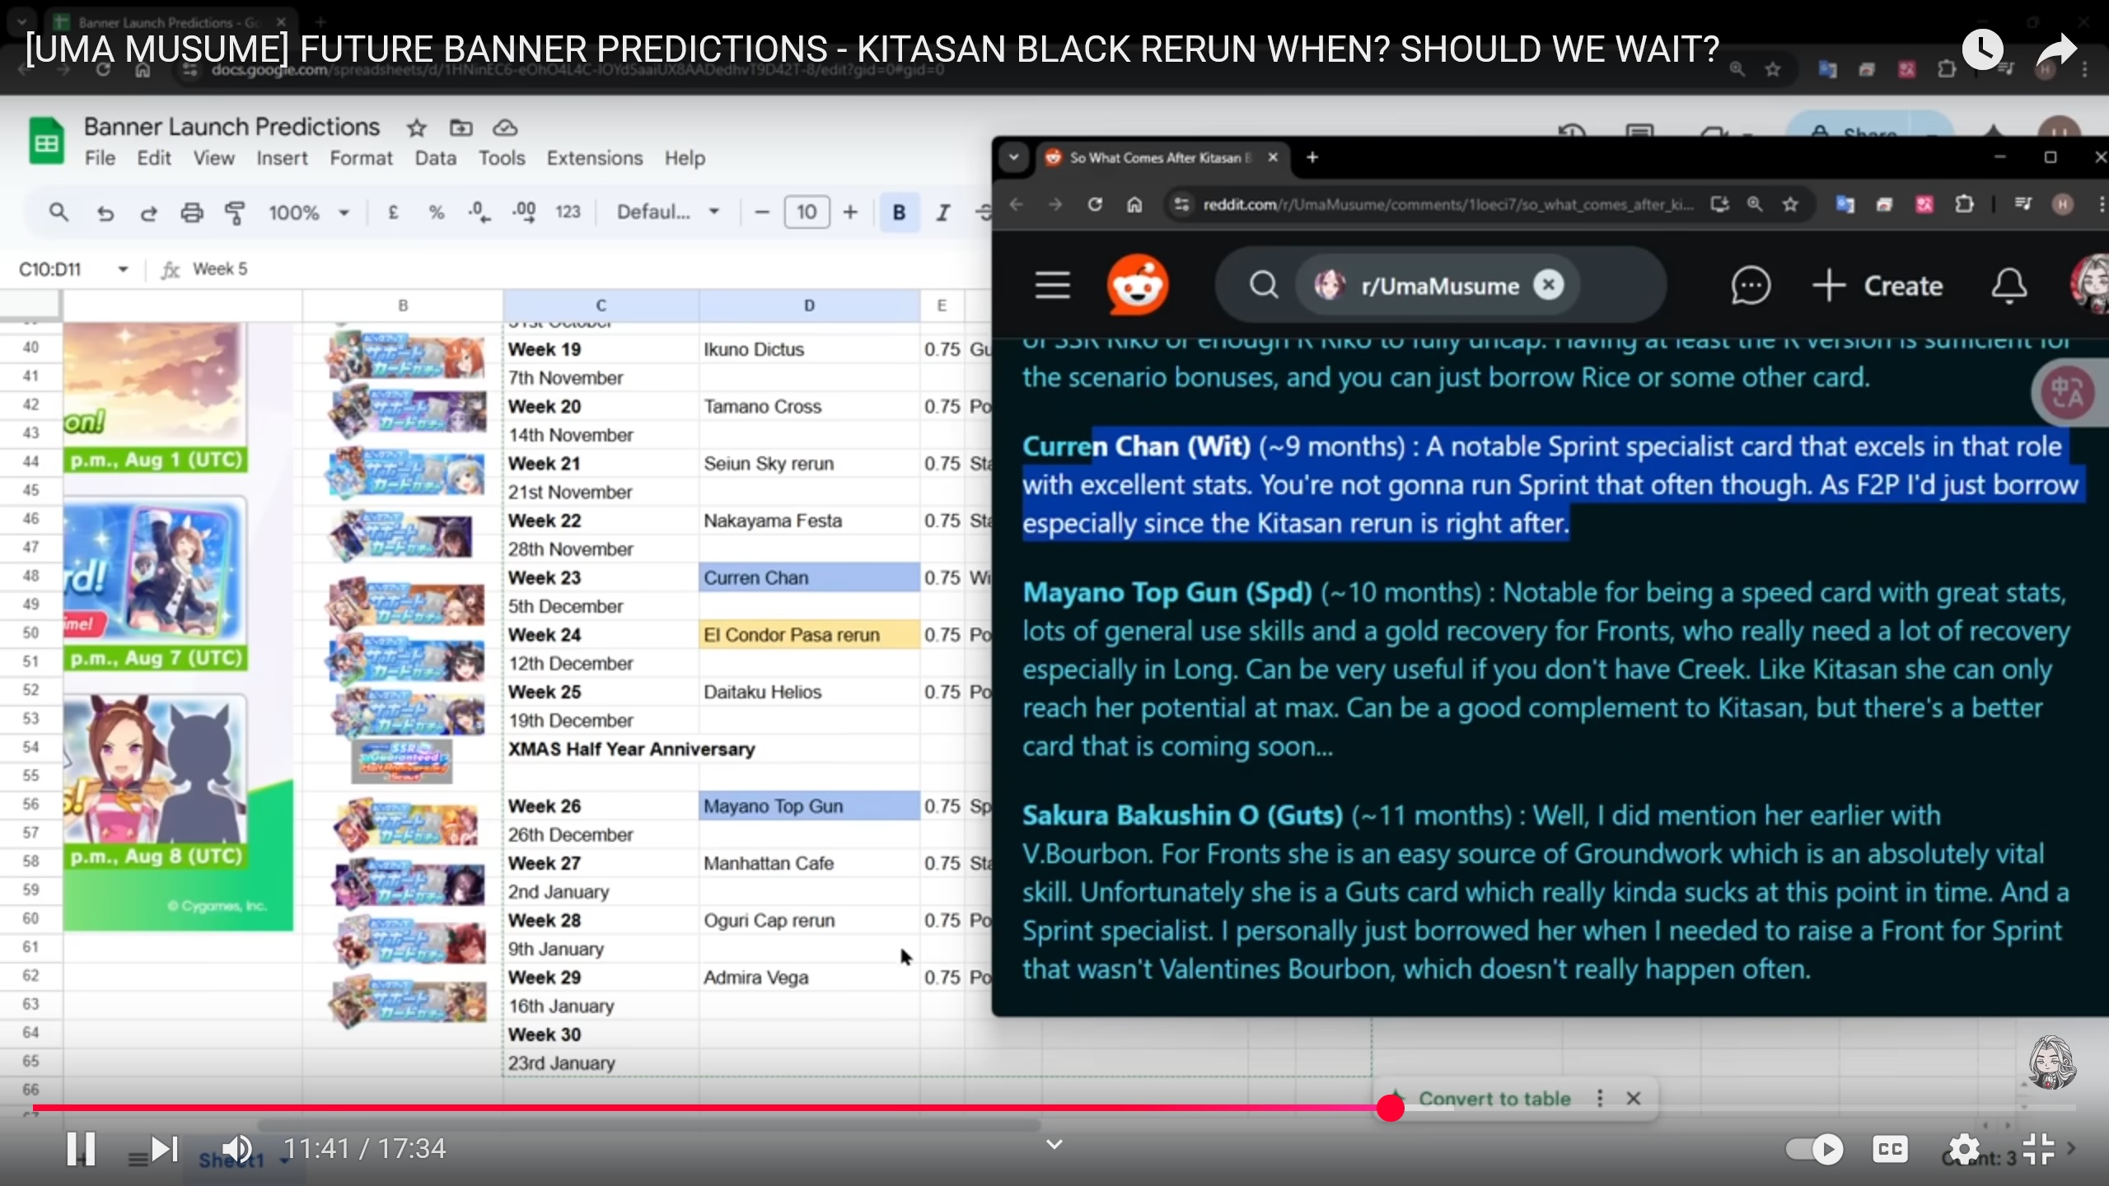Viewport: 2109px width, 1186px height.
Task: Open the Help menu in Sheets
Action: click(x=685, y=157)
